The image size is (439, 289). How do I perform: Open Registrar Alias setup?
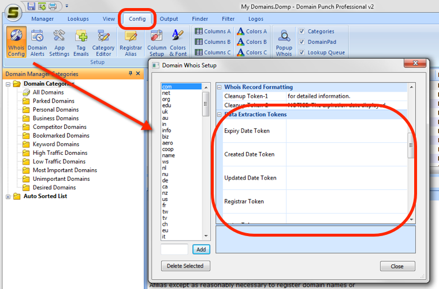coord(131,42)
